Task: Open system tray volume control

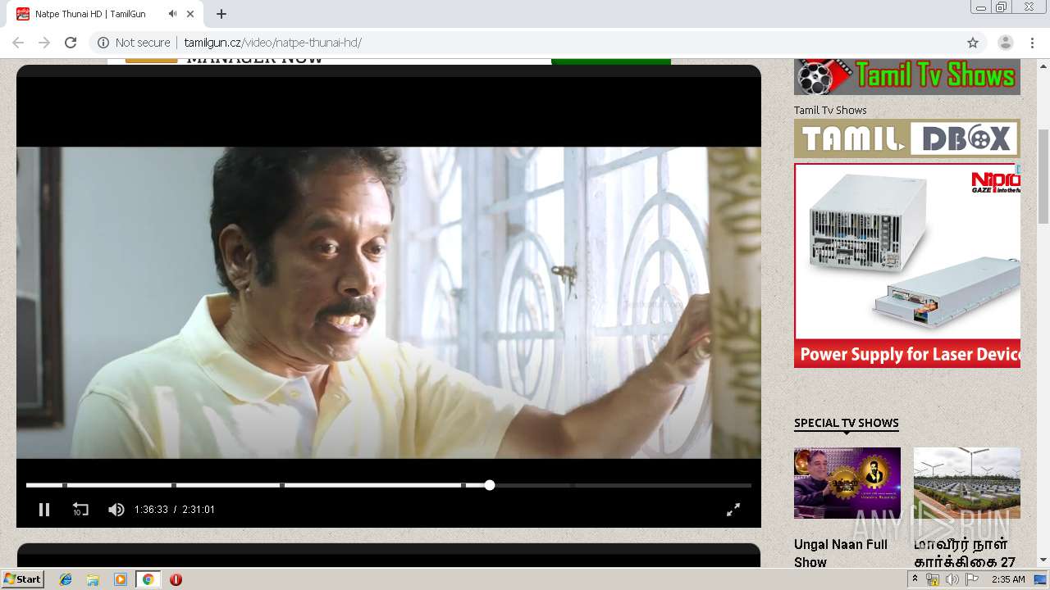Action: pos(952,579)
